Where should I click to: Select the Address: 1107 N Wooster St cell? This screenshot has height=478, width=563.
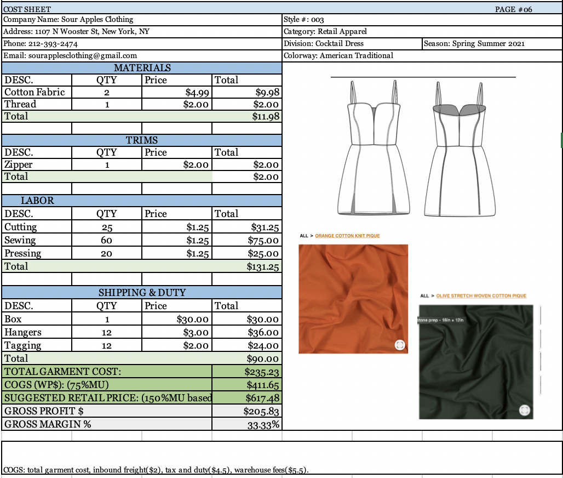(x=142, y=32)
